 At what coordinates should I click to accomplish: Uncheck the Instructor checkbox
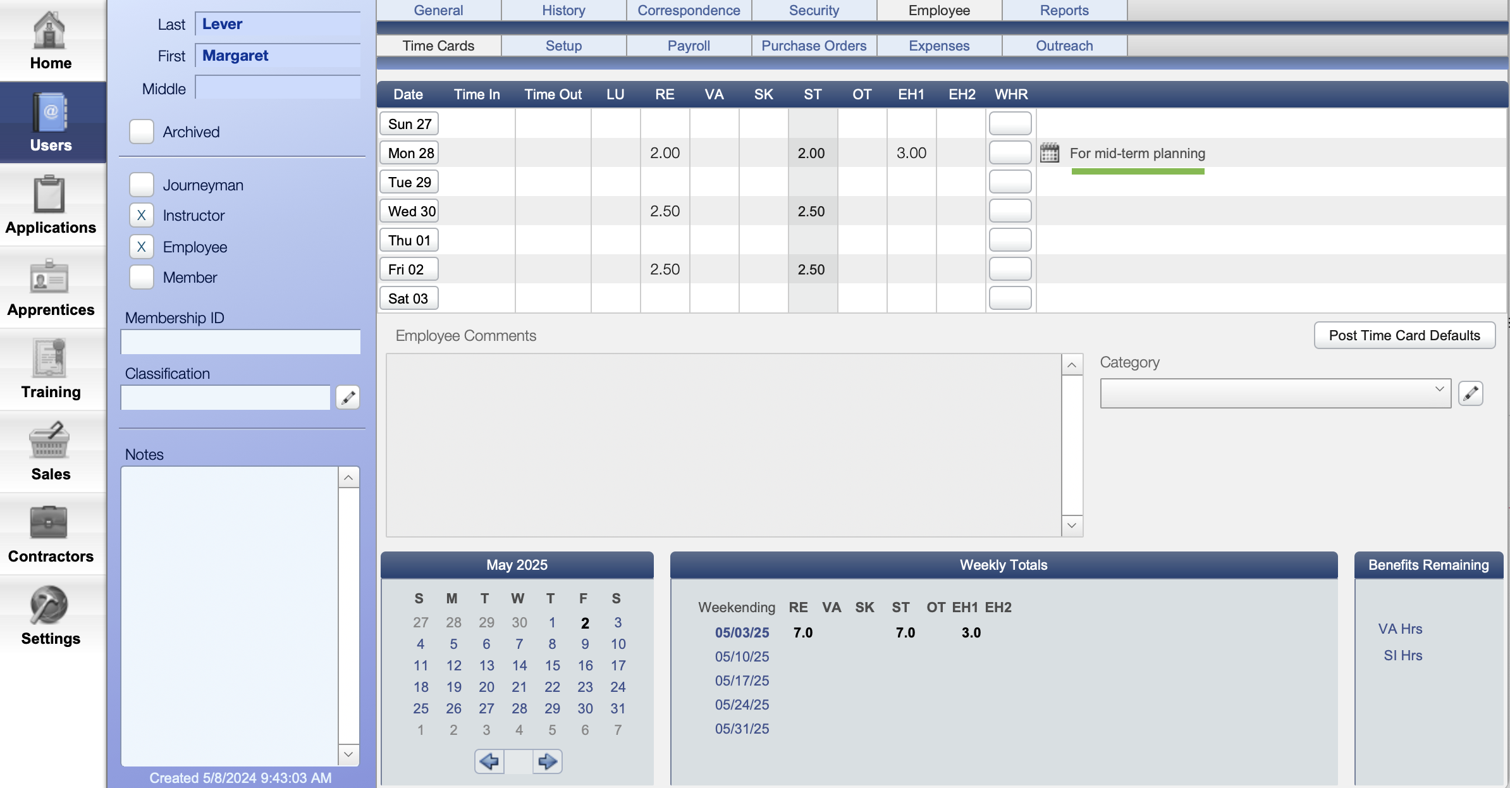(x=142, y=215)
